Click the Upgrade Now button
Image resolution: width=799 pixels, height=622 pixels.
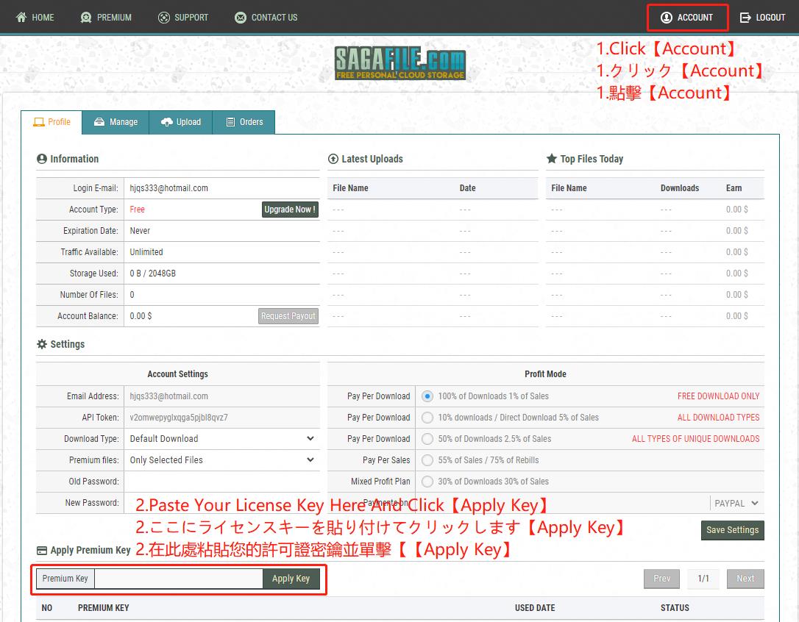pyautogui.click(x=289, y=209)
